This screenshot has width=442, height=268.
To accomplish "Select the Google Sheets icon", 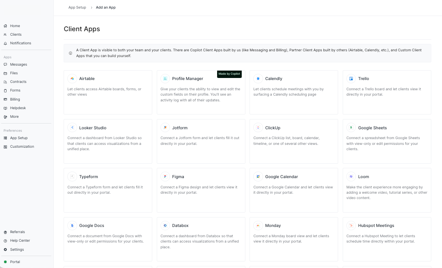I will 351,127.
